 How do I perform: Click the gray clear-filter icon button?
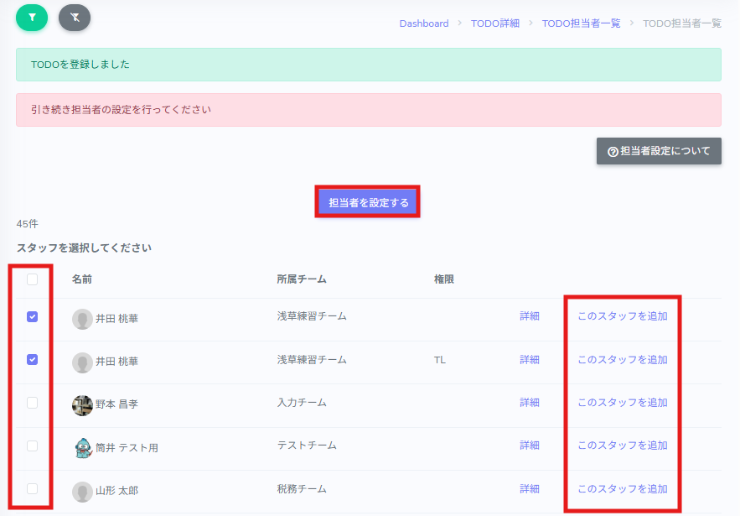(x=75, y=17)
